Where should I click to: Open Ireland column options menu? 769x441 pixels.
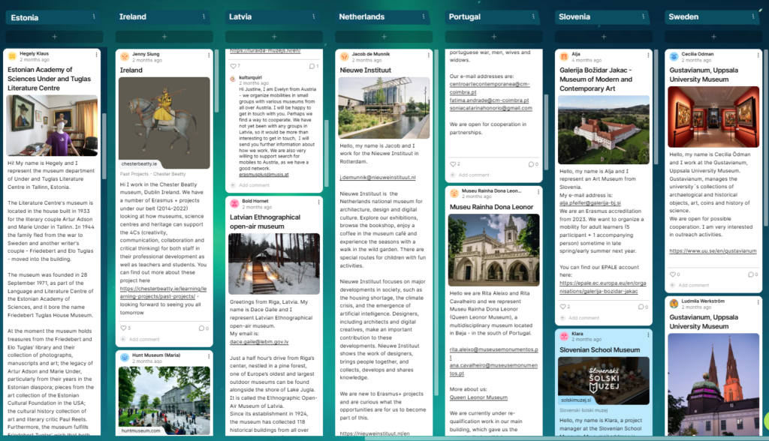click(204, 16)
